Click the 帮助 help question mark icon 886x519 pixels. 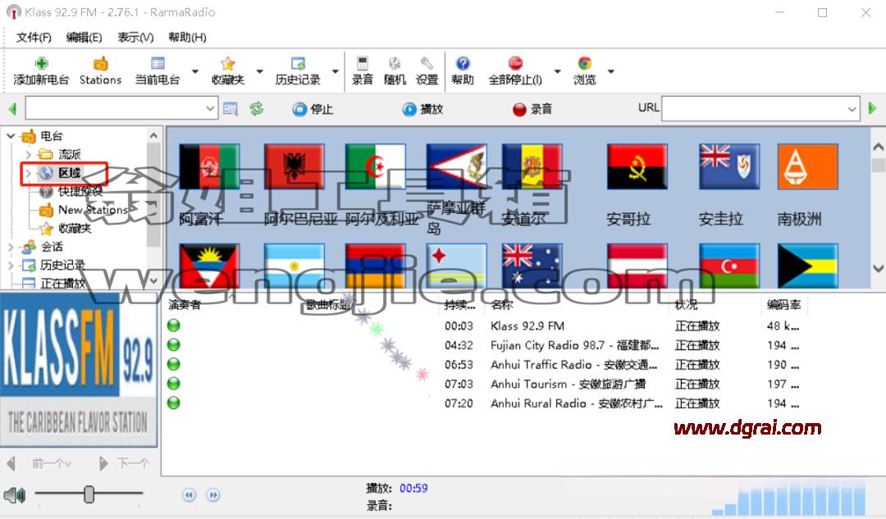click(463, 63)
